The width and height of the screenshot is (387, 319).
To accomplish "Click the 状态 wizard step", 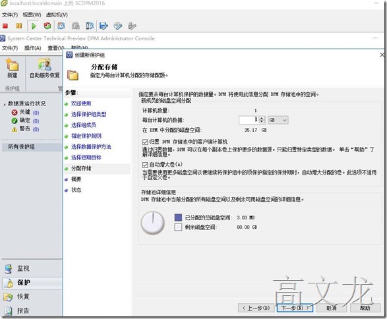I will tap(76, 190).
